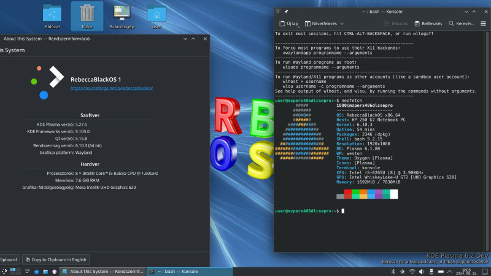Click the purple swatch in neofetch palette
This screenshot has width=491, height=276.
tap(379, 194)
